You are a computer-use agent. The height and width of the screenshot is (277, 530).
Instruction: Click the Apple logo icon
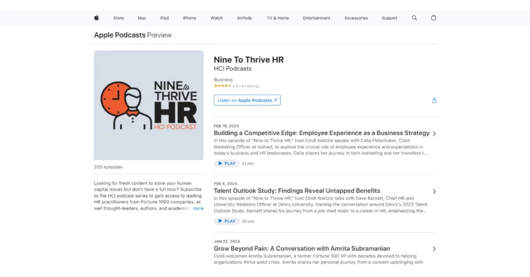click(96, 18)
